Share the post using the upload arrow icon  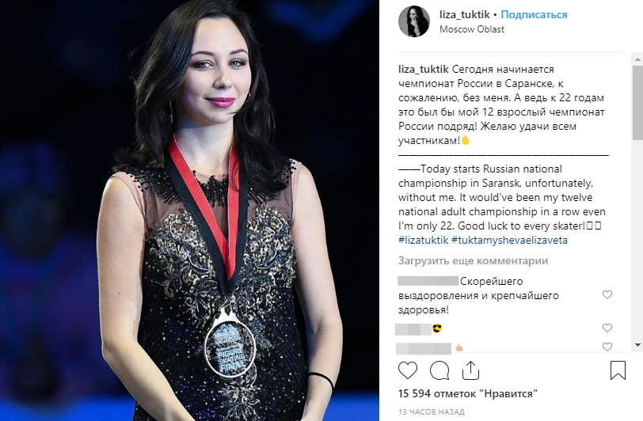[x=470, y=370]
